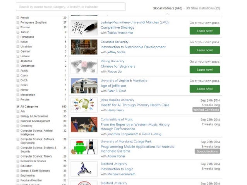247x185 pixels.
Task: Open Introduction to Logic title link
Action: pyautogui.click(x=117, y=169)
